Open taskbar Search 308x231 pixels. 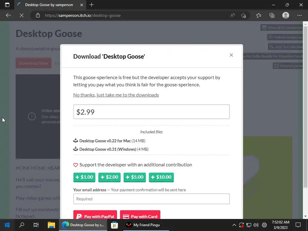click(22, 225)
